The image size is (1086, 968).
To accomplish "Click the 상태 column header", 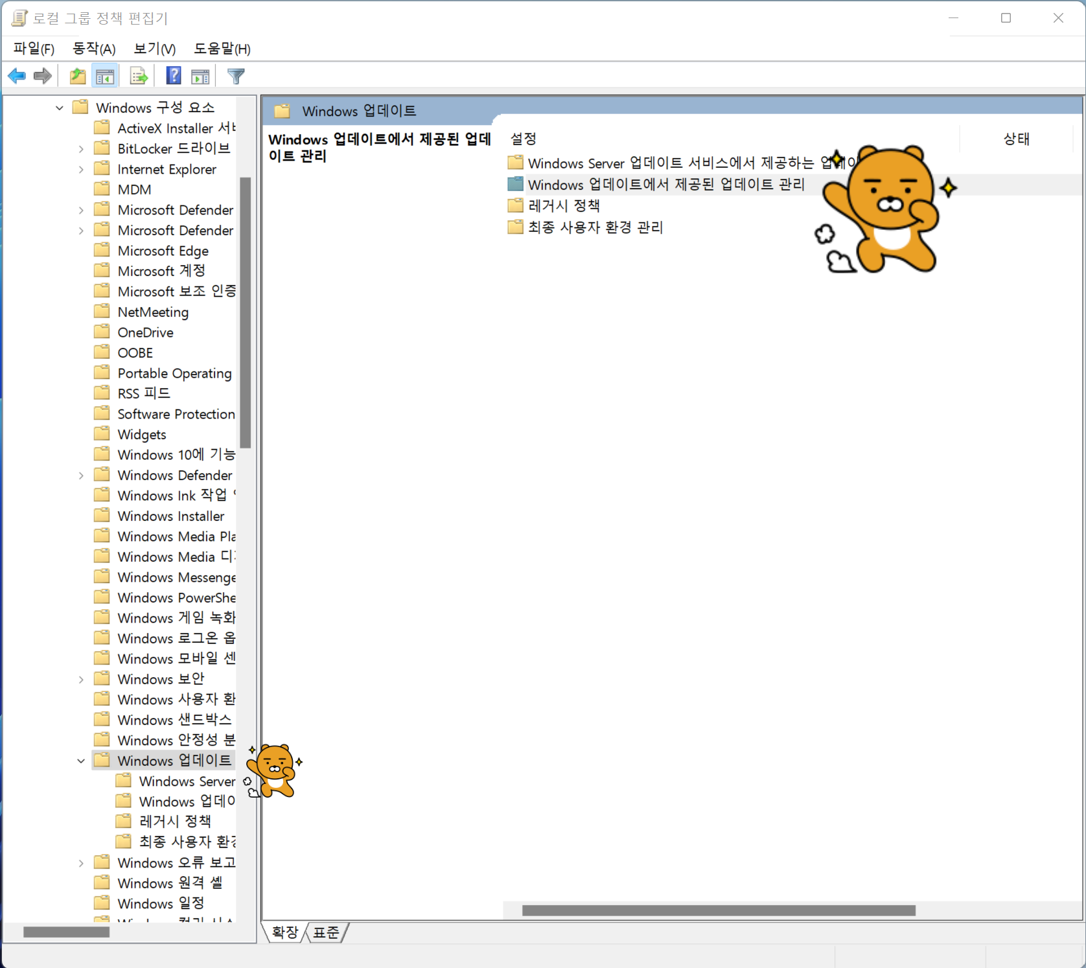I will 1015,139.
